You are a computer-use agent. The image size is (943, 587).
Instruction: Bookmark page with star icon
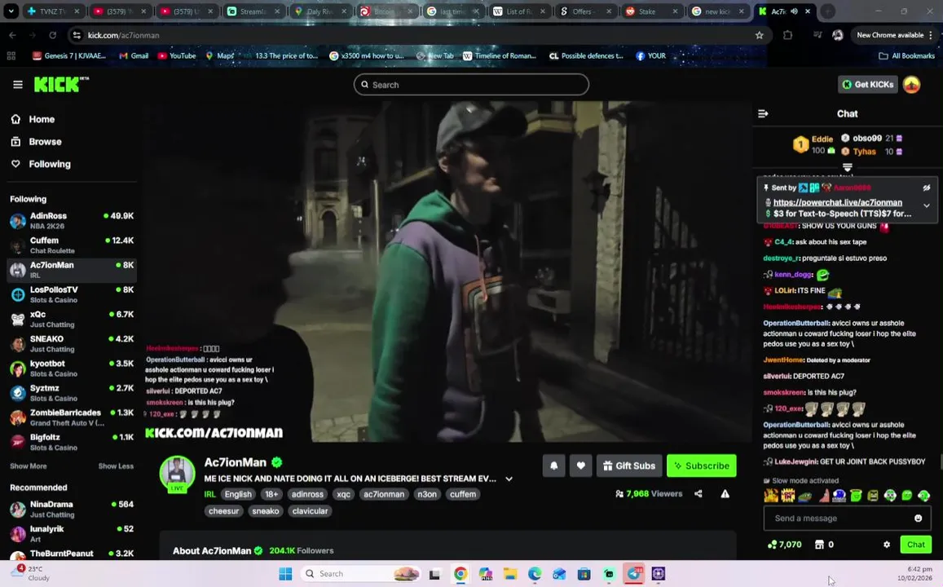[x=760, y=36]
